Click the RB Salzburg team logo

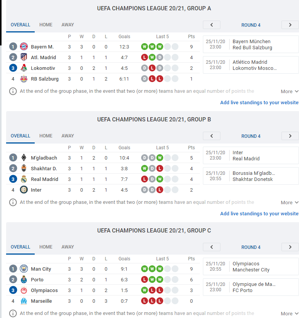pos(24,79)
